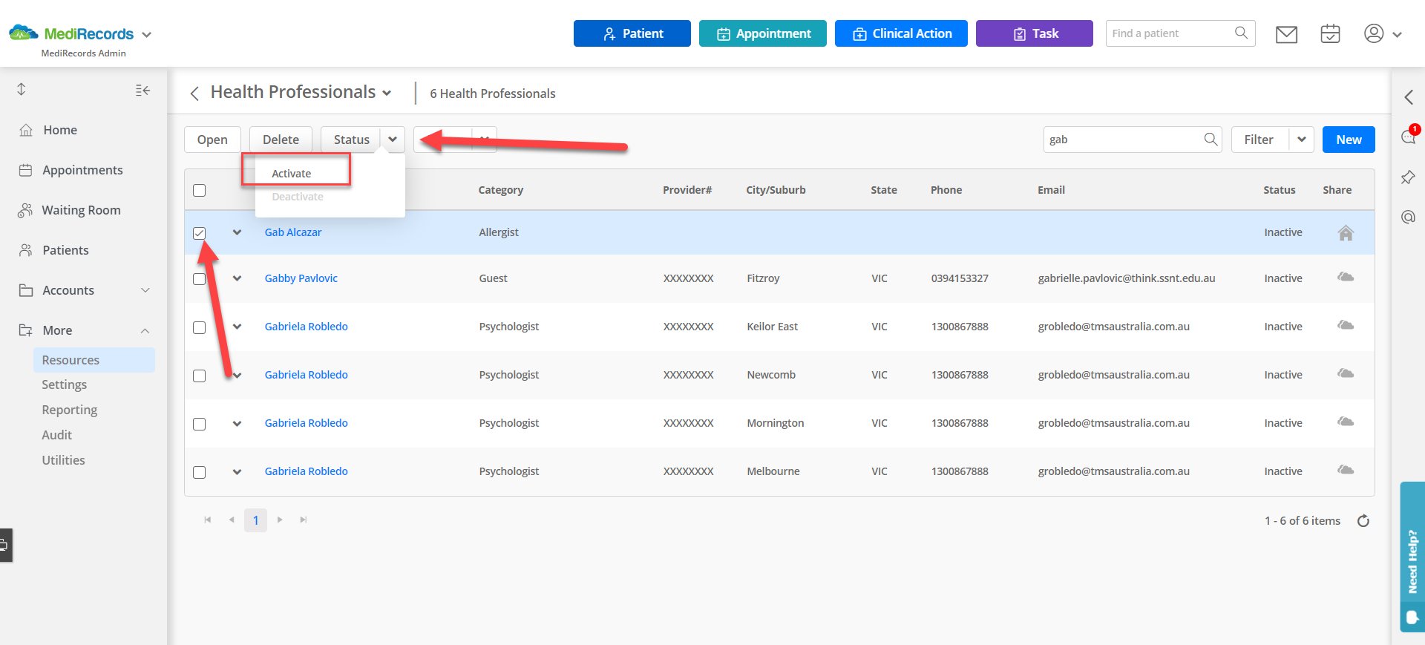The image size is (1425, 645).
Task: Click the pin icon in right panel
Action: tap(1408, 177)
